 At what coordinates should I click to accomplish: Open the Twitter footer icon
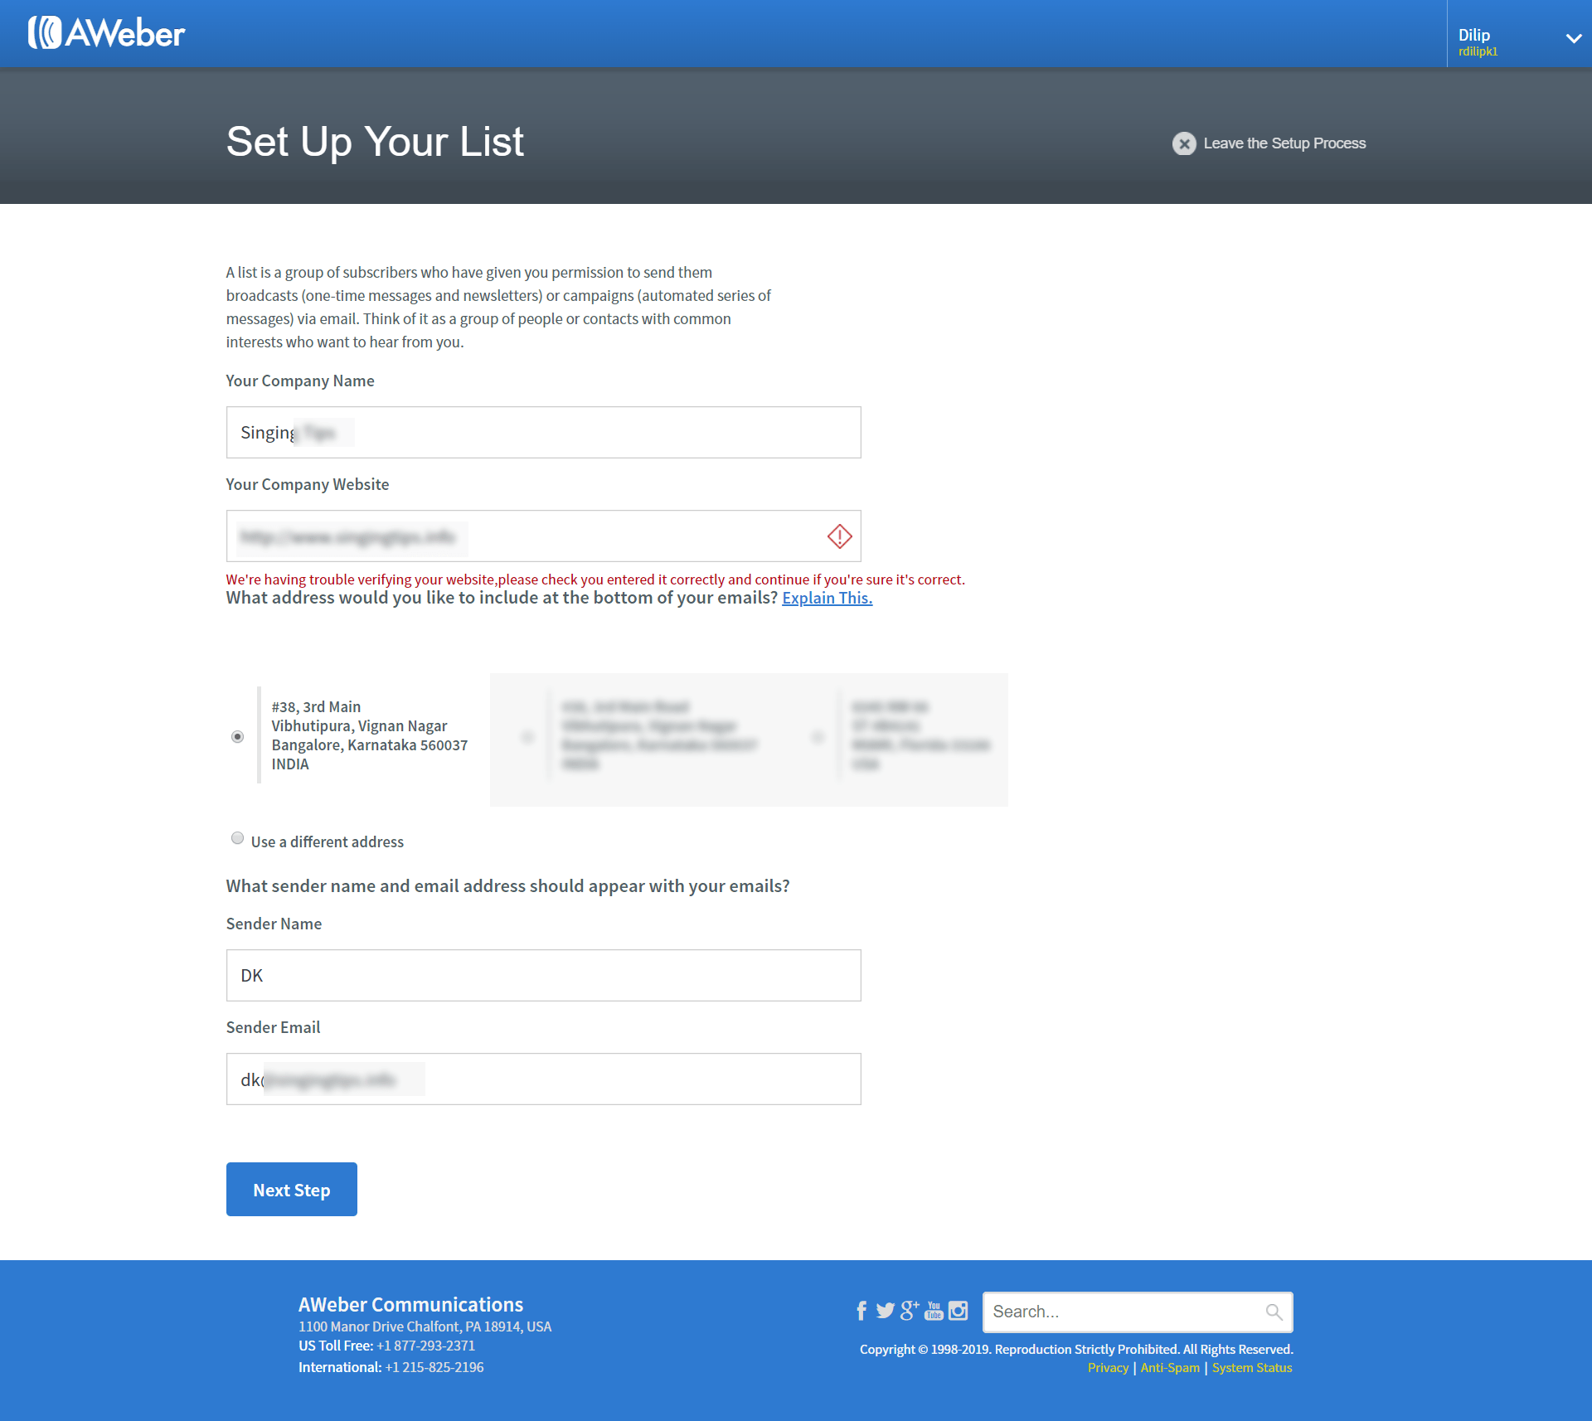pos(885,1310)
